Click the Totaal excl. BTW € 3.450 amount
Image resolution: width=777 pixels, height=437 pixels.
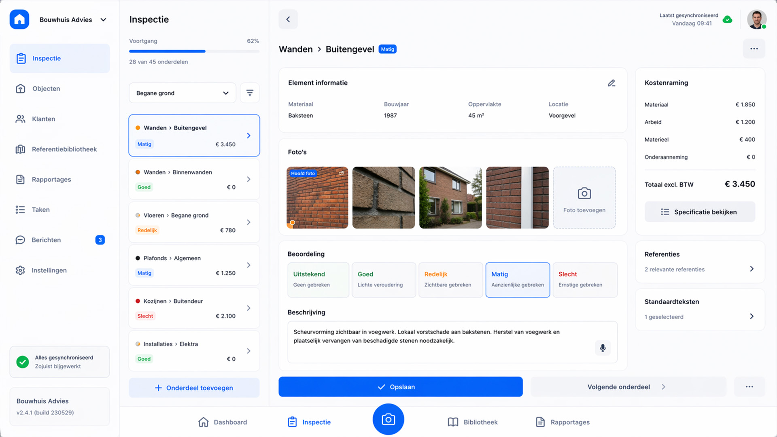(740, 184)
